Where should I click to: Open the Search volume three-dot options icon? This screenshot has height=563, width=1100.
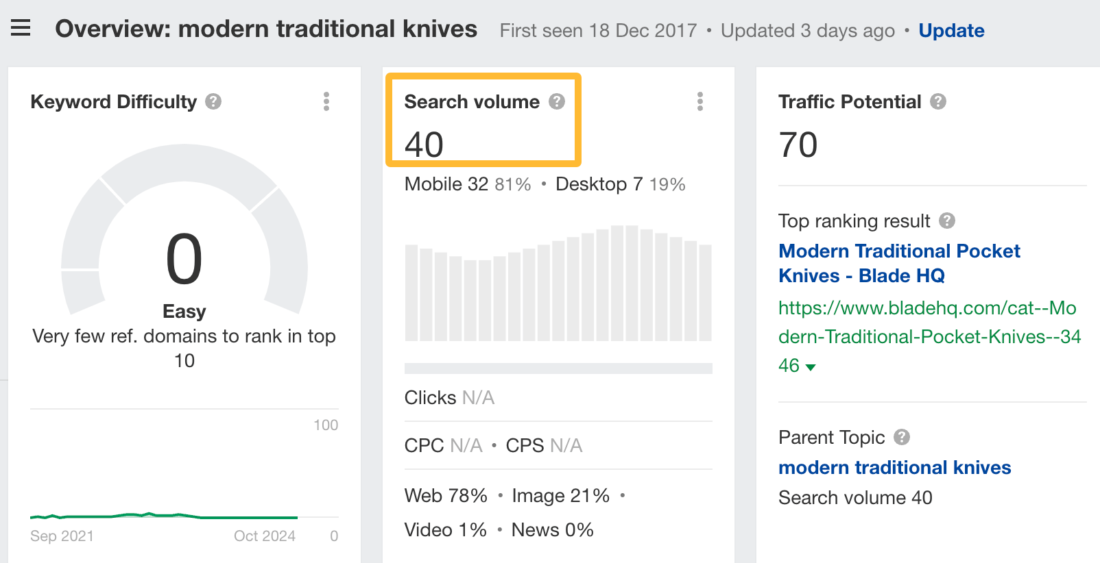pos(700,101)
